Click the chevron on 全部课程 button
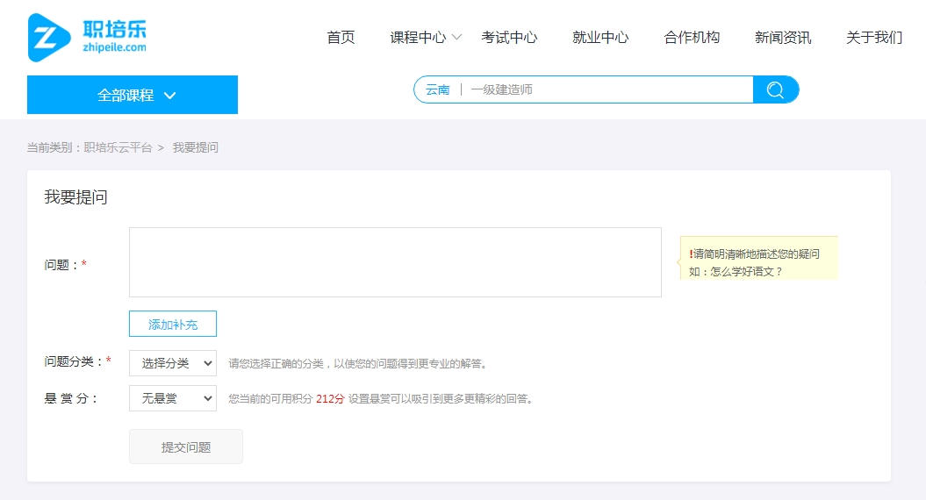926x500 pixels. pyautogui.click(x=169, y=95)
